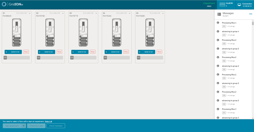Click the scroll down arrow in Messages panel
The height and width of the screenshot is (132, 254).
tap(253, 118)
